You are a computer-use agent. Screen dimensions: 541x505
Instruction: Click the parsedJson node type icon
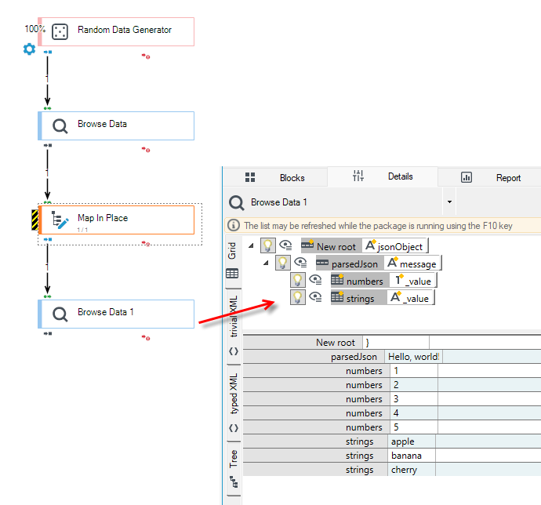coord(322,263)
